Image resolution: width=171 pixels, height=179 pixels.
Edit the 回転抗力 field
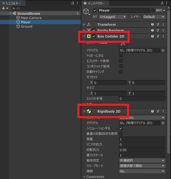(x=142, y=150)
